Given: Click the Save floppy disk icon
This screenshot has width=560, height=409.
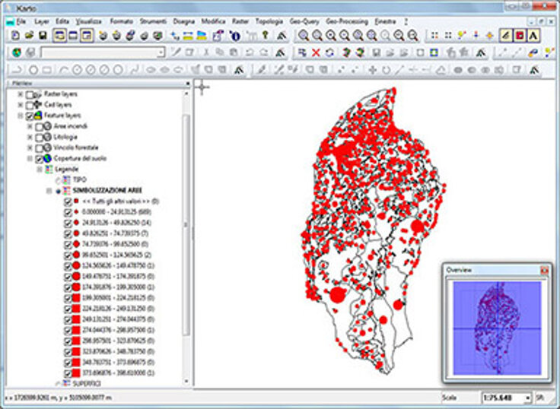Looking at the screenshot, I should 43,36.
